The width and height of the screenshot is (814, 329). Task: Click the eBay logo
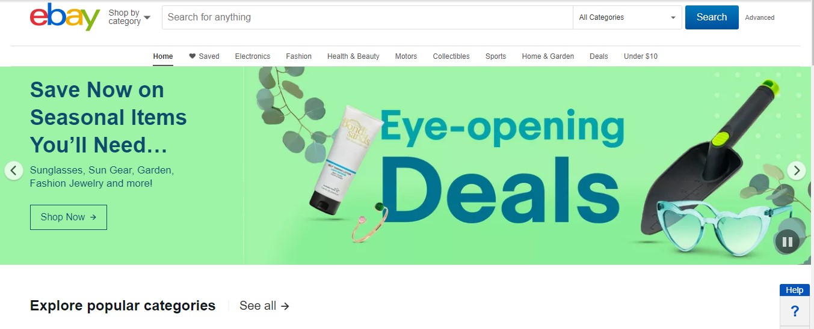[x=65, y=17]
